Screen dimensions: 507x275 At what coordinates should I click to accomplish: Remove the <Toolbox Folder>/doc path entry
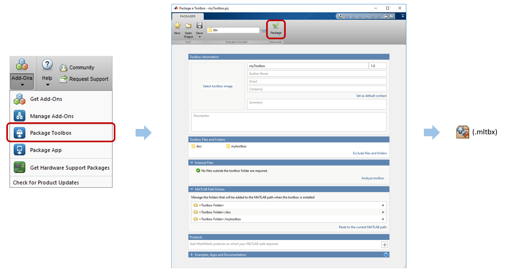(383, 212)
